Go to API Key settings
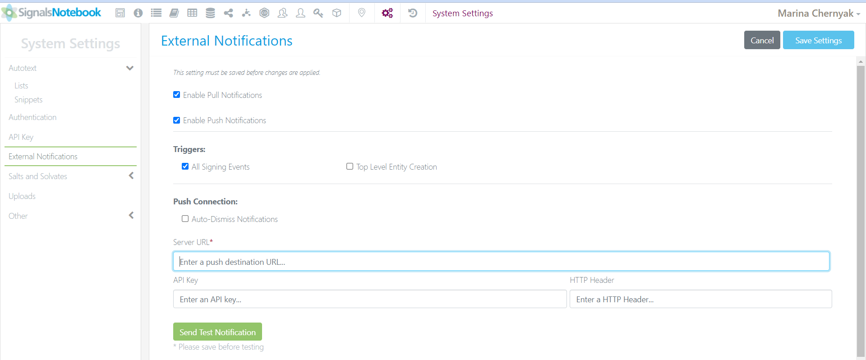Viewport: 866px width, 360px height. click(21, 137)
